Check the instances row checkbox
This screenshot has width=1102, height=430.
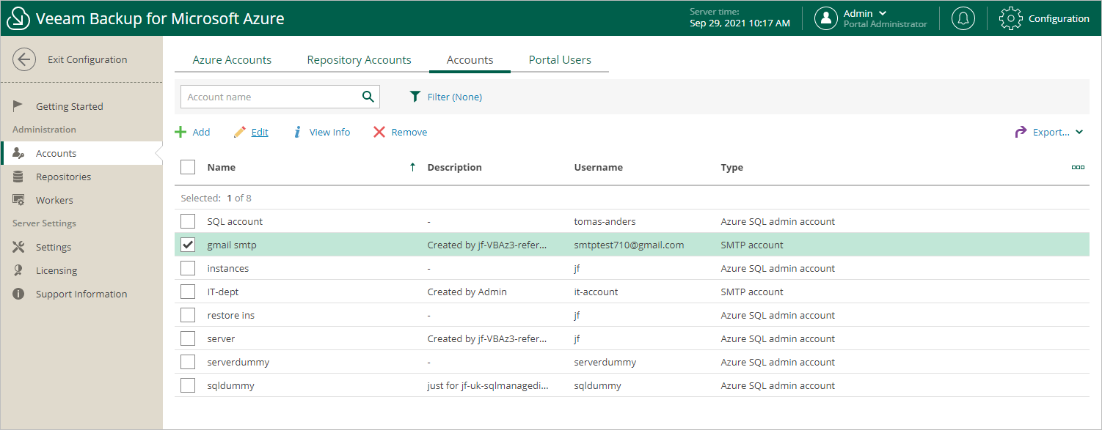[188, 268]
